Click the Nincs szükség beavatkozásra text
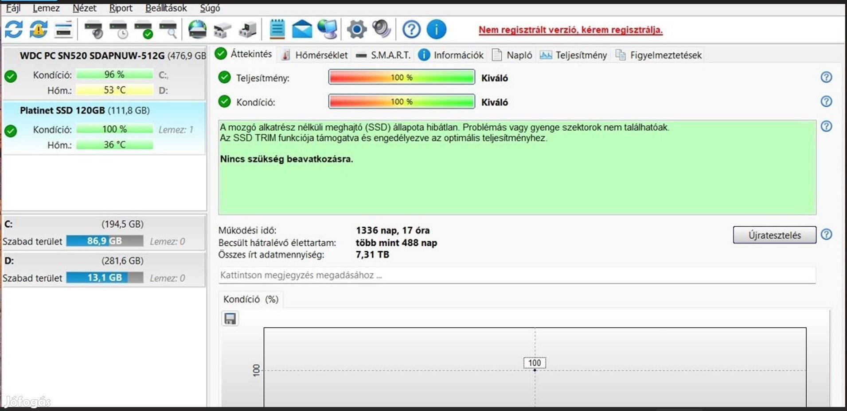This screenshot has height=411, width=847. 286,159
